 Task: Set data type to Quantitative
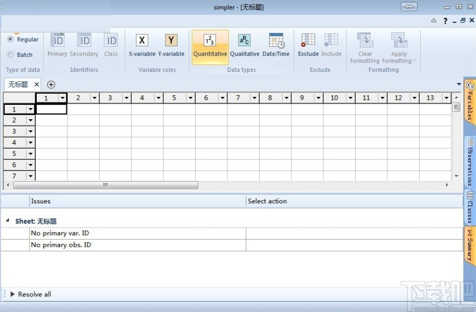click(x=210, y=41)
